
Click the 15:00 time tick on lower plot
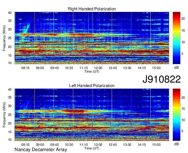[x=156, y=145]
